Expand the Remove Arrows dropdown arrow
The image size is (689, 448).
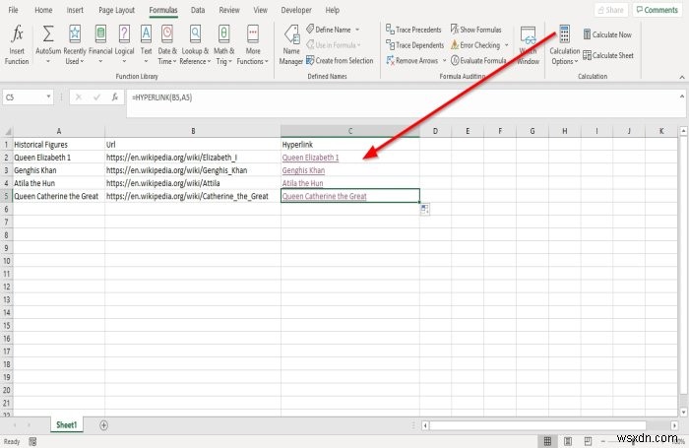[444, 61]
